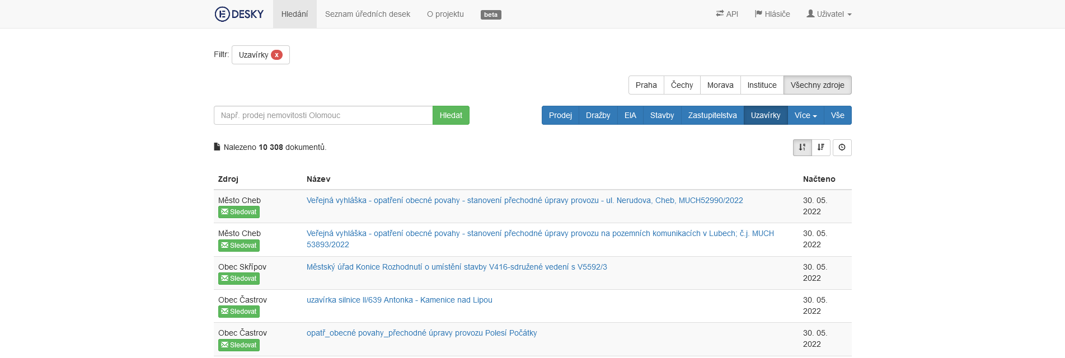Image resolution: width=1065 pixels, height=358 pixels.
Task: Select numeric descending sort order icon
Action: pyautogui.click(x=802, y=147)
